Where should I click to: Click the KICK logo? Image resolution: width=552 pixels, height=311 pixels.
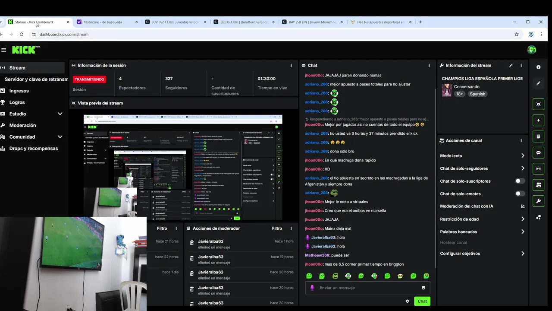25,50
